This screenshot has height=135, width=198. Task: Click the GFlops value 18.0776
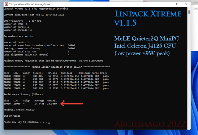point(53,85)
